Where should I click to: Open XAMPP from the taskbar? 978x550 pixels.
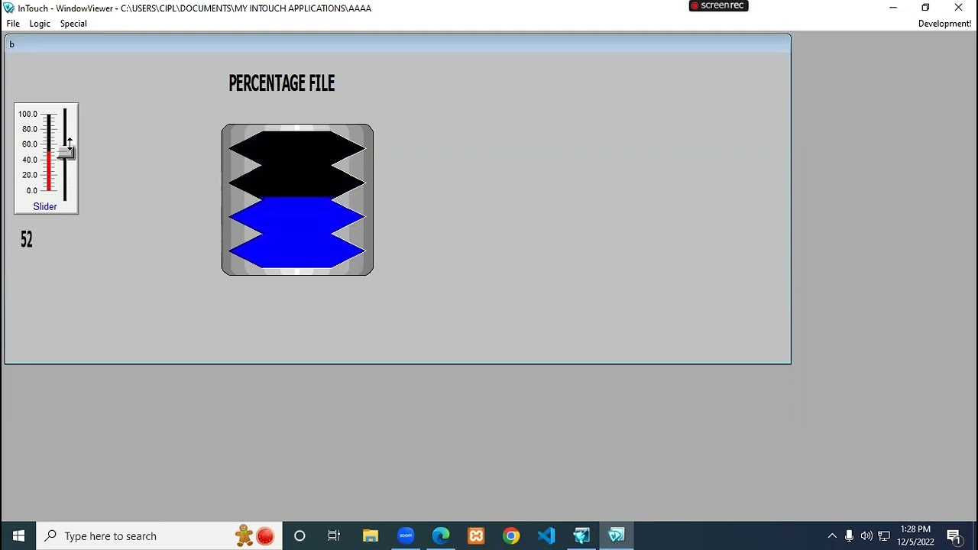tap(476, 535)
